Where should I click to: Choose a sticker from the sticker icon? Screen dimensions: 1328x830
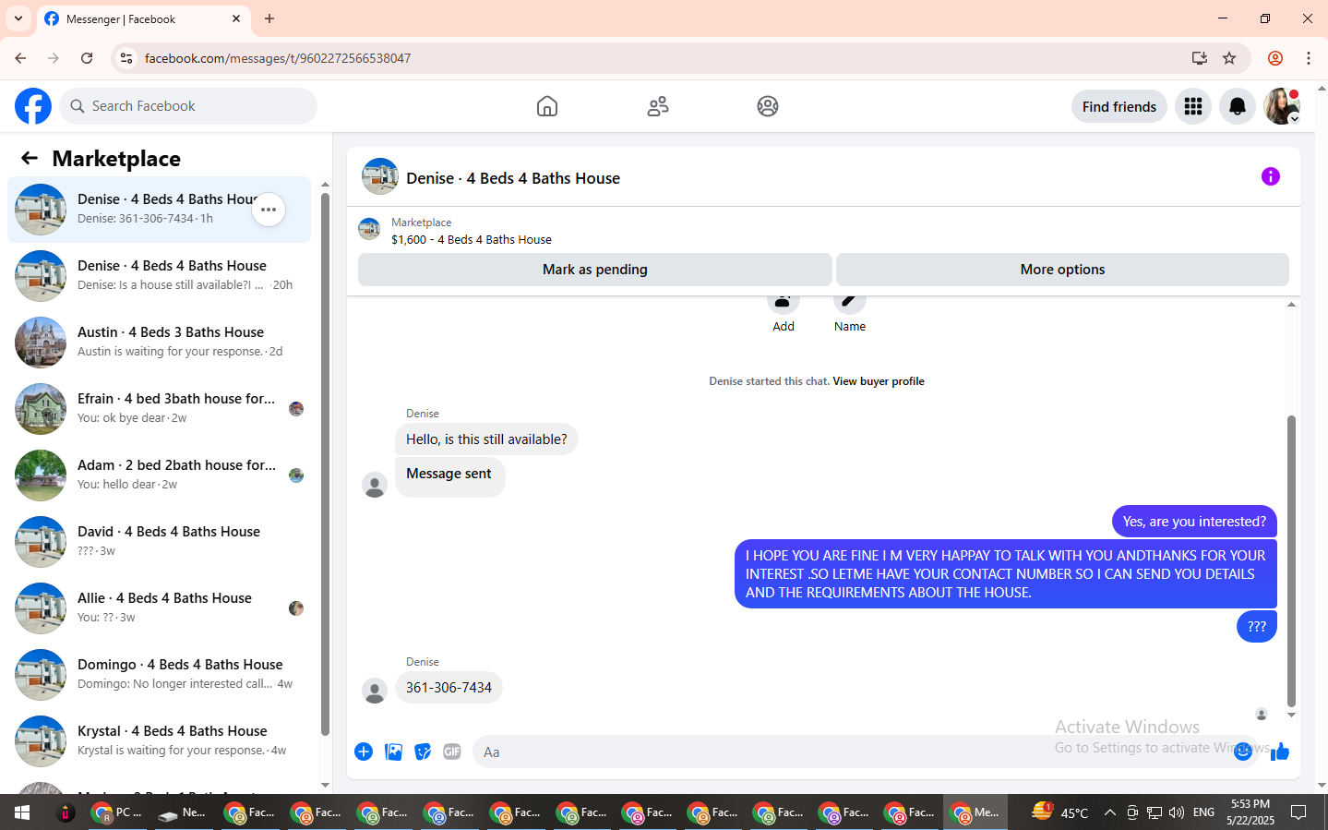pos(423,752)
